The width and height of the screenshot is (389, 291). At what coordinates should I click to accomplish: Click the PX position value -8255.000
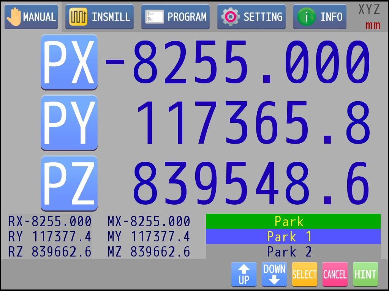point(237,62)
